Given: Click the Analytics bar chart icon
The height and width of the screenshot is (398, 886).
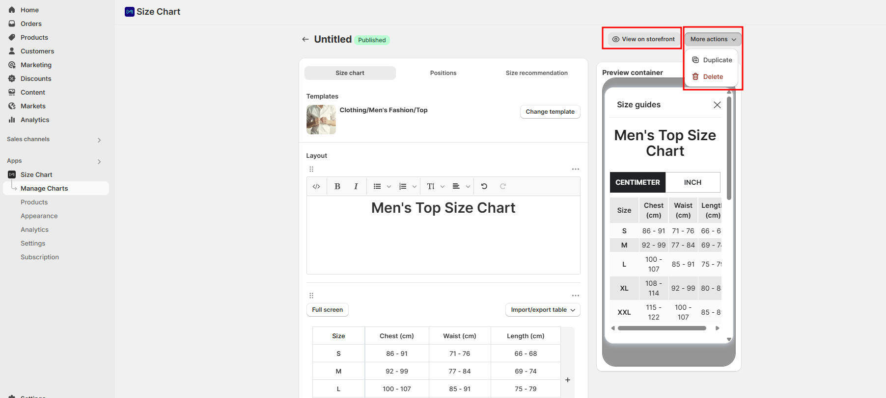Looking at the screenshot, I should coord(12,120).
